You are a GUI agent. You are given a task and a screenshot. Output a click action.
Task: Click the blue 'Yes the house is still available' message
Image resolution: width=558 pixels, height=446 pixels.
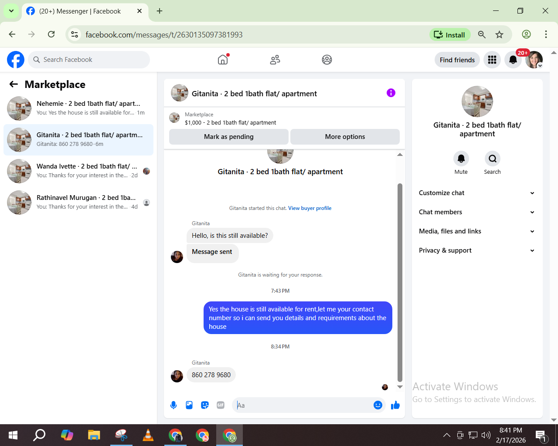pyautogui.click(x=298, y=318)
